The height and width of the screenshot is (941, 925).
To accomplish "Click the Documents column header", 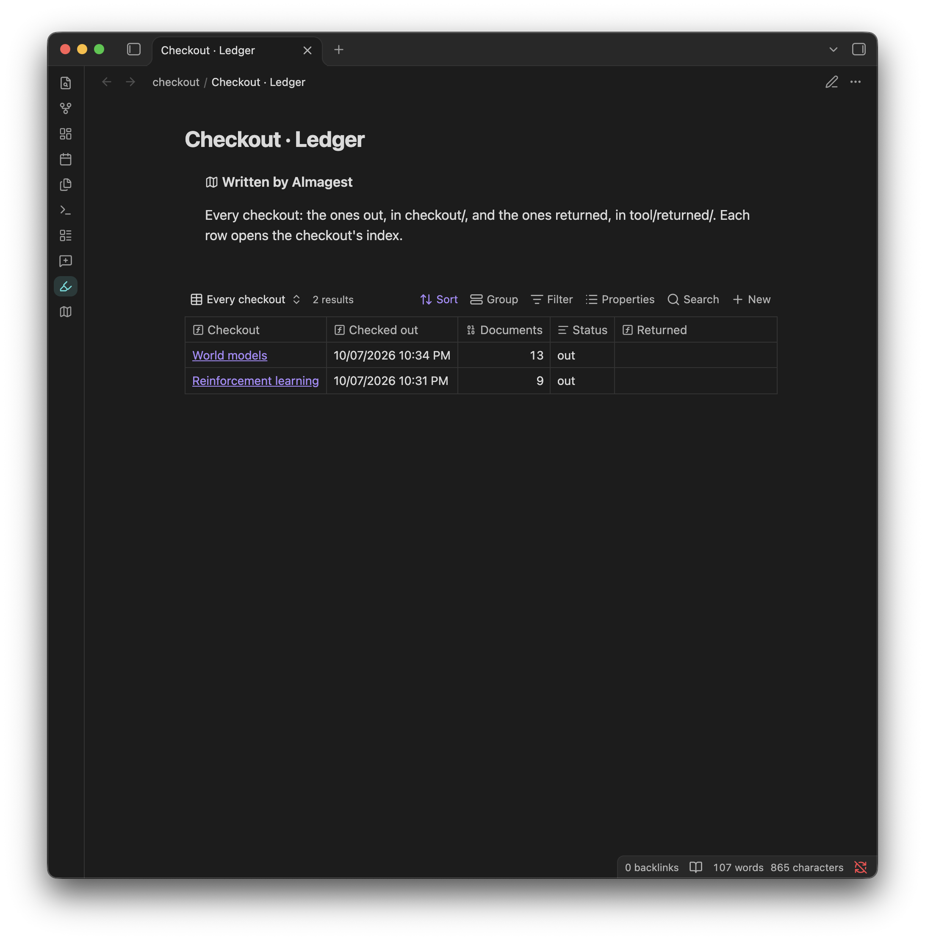I will coord(503,330).
